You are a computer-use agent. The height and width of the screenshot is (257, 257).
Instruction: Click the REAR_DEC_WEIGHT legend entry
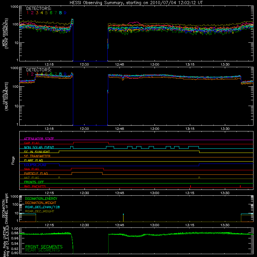click(x=40, y=211)
